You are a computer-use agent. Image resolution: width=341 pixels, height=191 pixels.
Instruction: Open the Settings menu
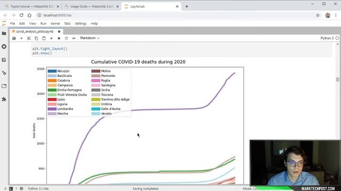click(x=80, y=23)
